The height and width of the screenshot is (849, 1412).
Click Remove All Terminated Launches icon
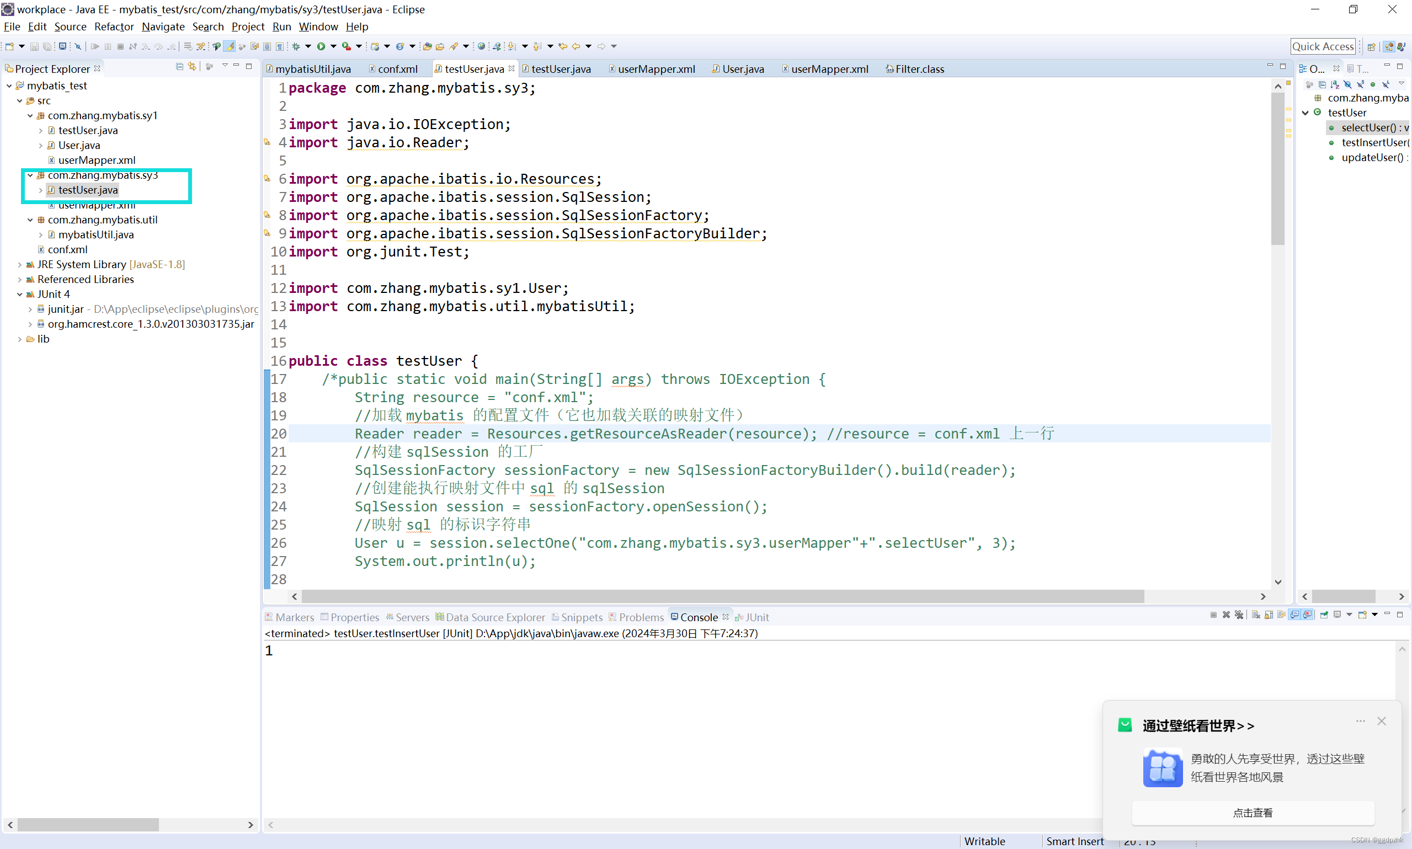(1239, 615)
